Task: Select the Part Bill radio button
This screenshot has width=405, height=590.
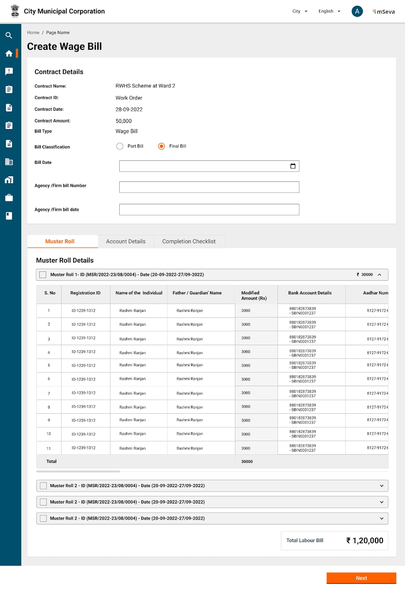Action: (120, 146)
